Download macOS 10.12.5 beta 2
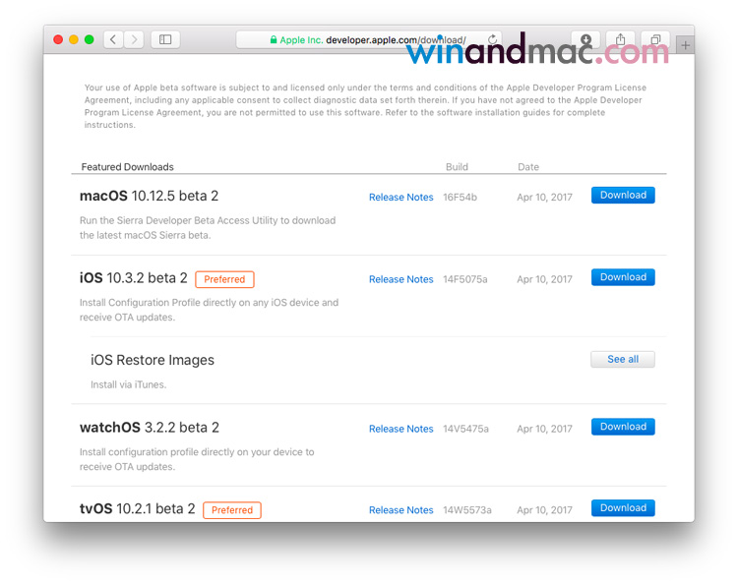 tap(623, 196)
